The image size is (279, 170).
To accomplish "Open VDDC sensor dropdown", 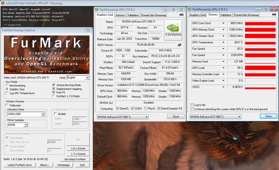I will [223, 87].
